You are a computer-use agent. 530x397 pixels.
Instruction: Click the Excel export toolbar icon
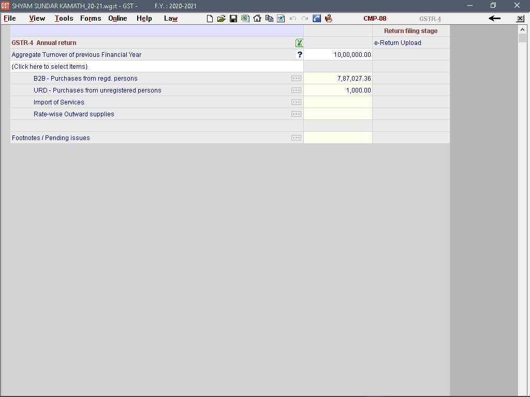pyautogui.click(x=245, y=19)
